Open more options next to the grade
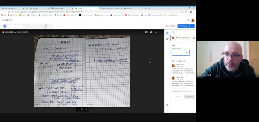This screenshot has width=259, height=122. point(192,53)
